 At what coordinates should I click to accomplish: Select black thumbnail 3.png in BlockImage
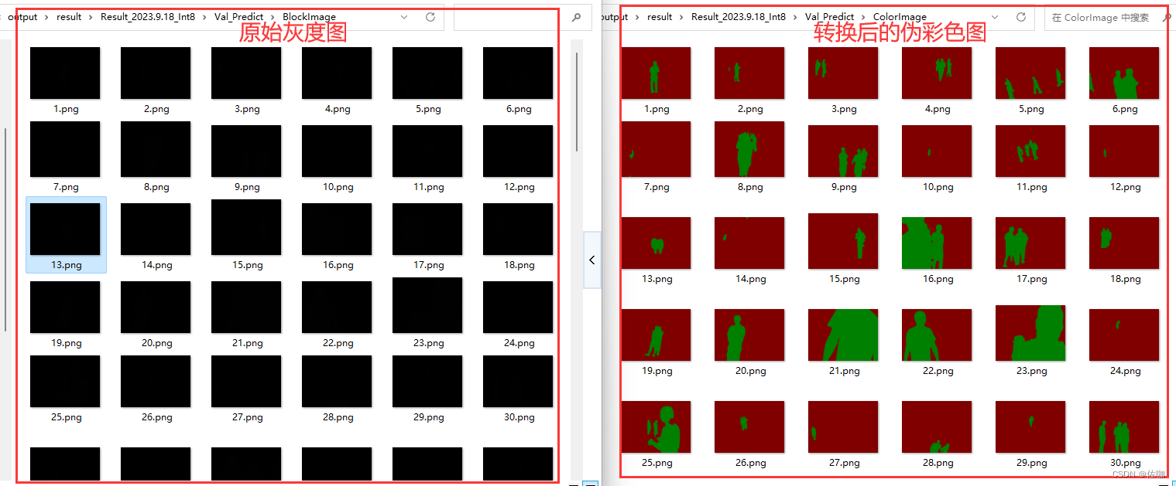click(x=246, y=73)
